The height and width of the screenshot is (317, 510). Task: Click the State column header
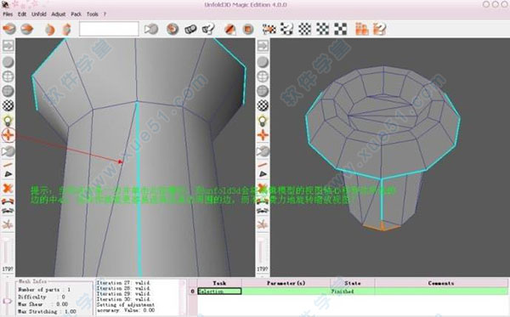(x=353, y=283)
